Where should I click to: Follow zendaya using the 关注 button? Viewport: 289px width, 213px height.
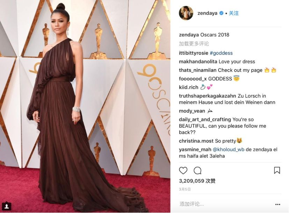point(234,13)
